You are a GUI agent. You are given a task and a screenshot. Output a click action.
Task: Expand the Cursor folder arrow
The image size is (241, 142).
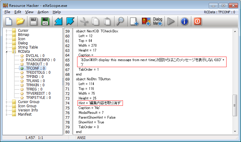pos(6,31)
